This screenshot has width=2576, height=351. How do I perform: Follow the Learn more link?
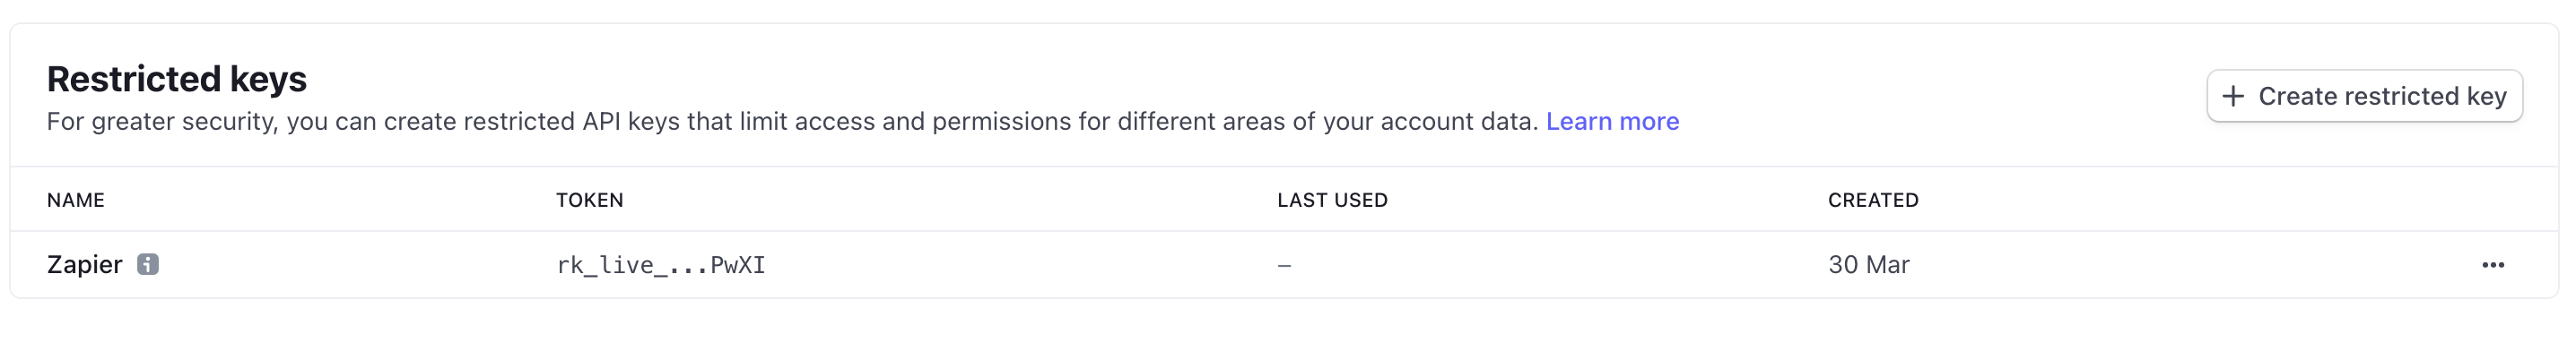coord(1612,122)
